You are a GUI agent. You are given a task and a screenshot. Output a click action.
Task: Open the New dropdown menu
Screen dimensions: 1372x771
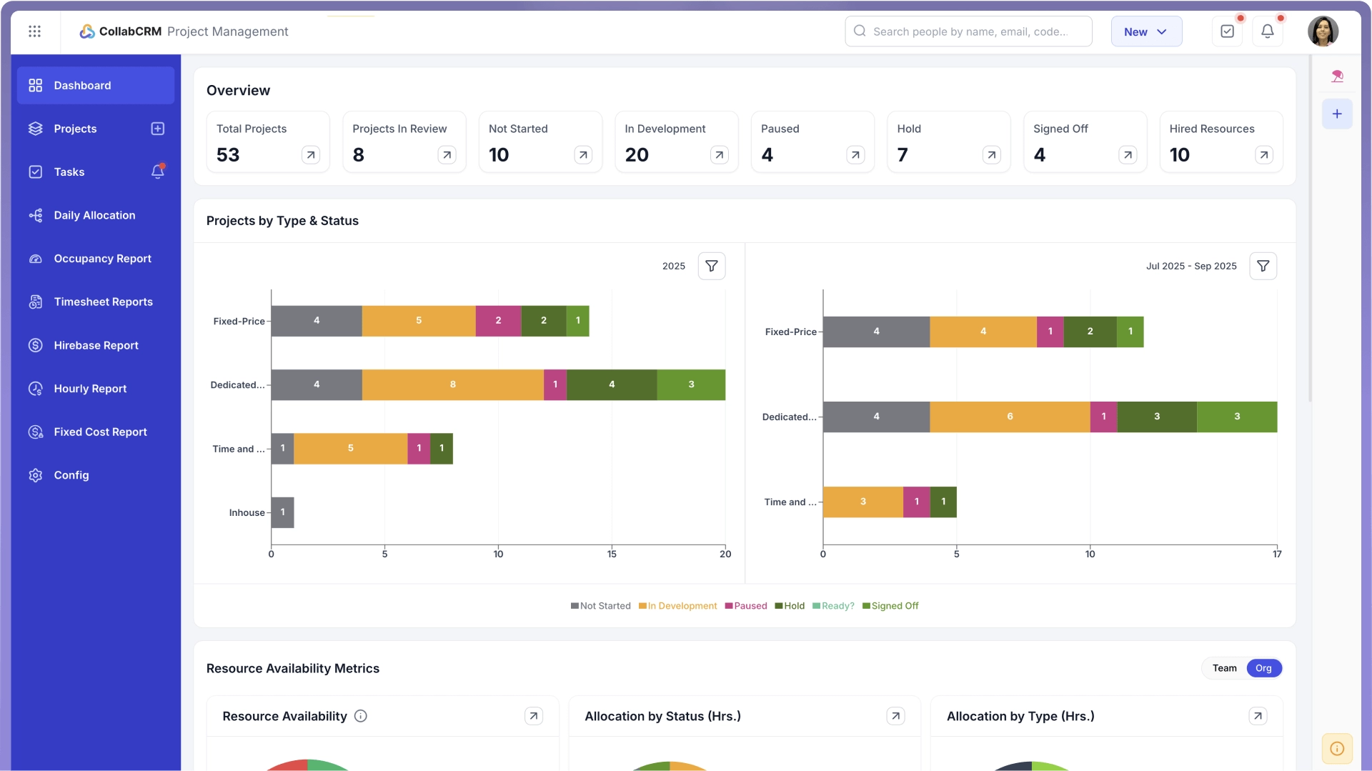click(1146, 31)
